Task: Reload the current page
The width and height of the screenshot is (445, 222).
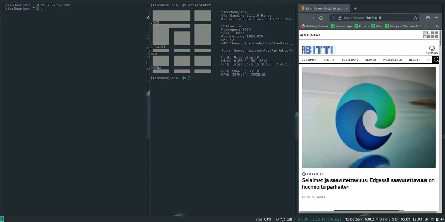Action: (321, 18)
